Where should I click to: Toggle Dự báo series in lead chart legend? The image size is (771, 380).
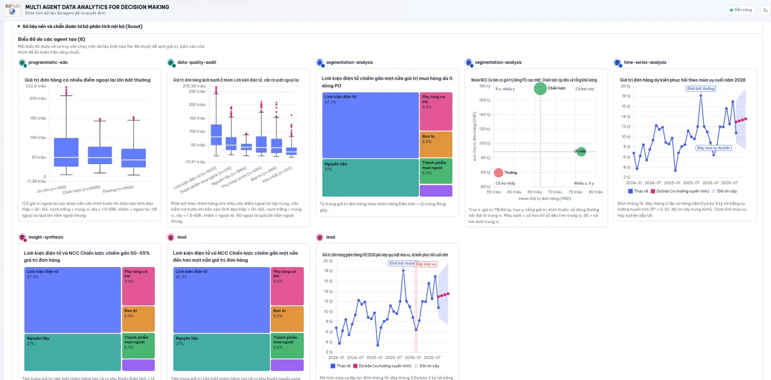pyautogui.click(x=382, y=366)
